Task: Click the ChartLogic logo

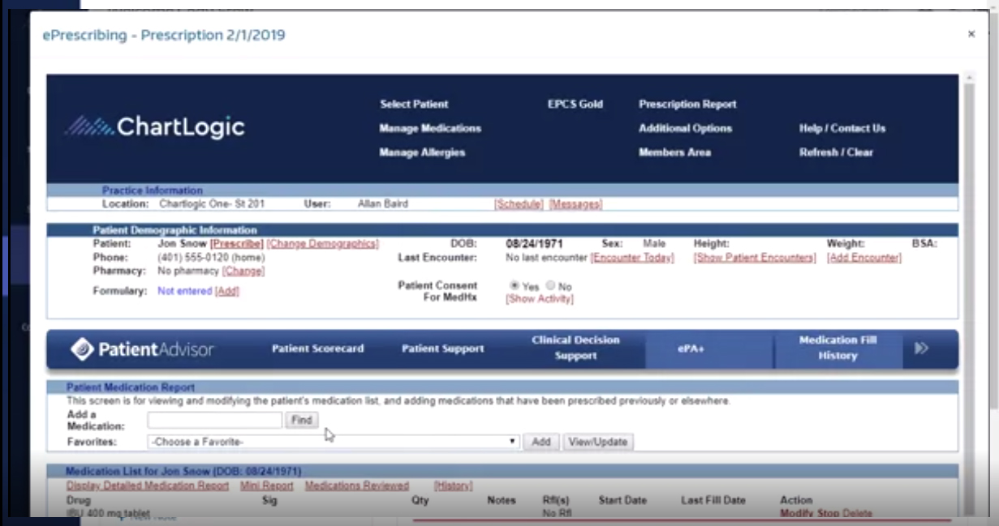Action: click(x=154, y=127)
